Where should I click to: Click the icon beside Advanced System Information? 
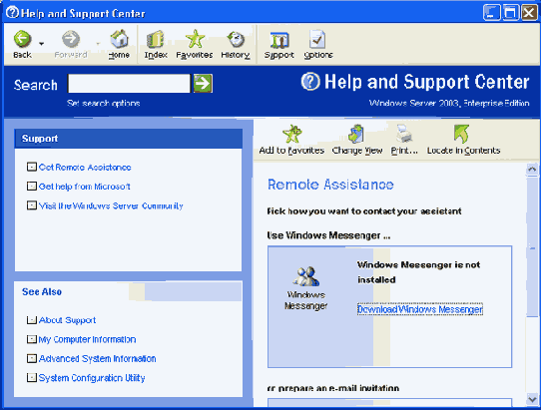point(31,359)
